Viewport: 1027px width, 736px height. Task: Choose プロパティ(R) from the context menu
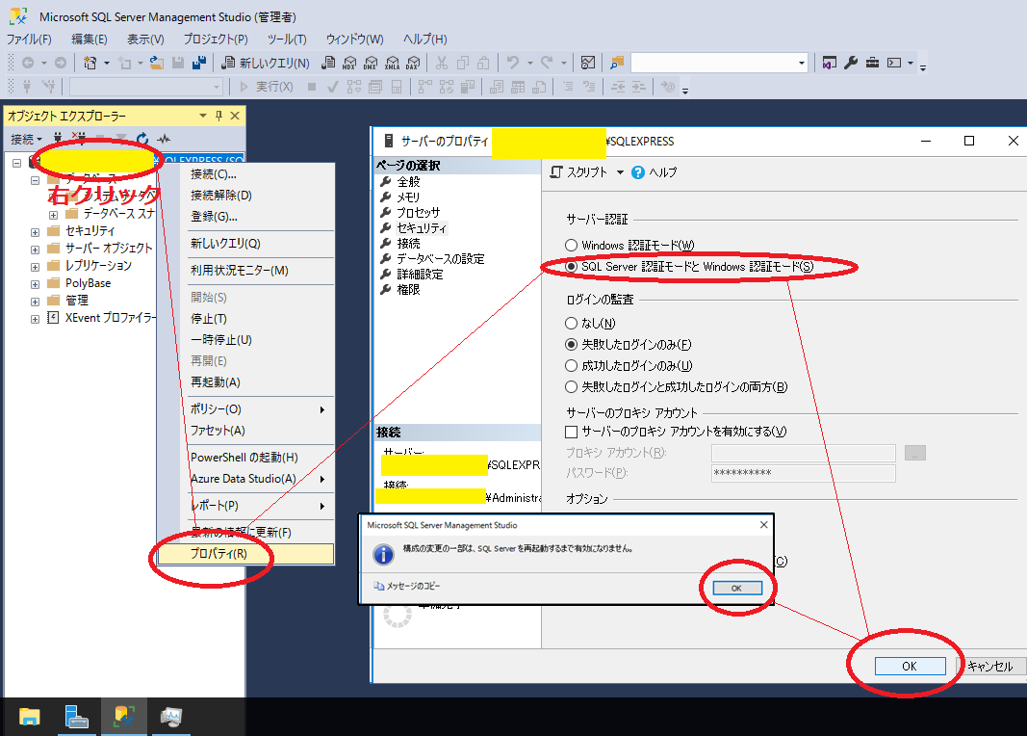coord(218,554)
